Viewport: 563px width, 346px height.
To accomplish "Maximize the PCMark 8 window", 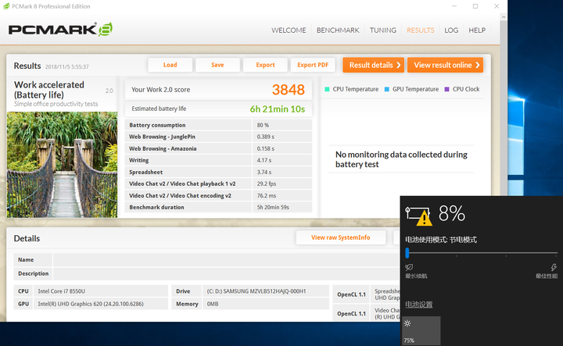I will point(475,6).
